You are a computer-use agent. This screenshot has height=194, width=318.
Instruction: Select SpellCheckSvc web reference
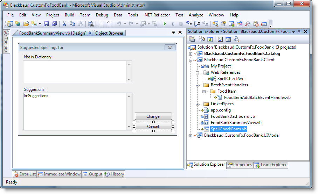coord(230,79)
